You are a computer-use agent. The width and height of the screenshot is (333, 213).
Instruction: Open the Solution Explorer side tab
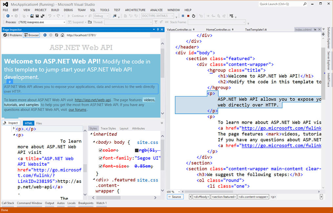329,38
